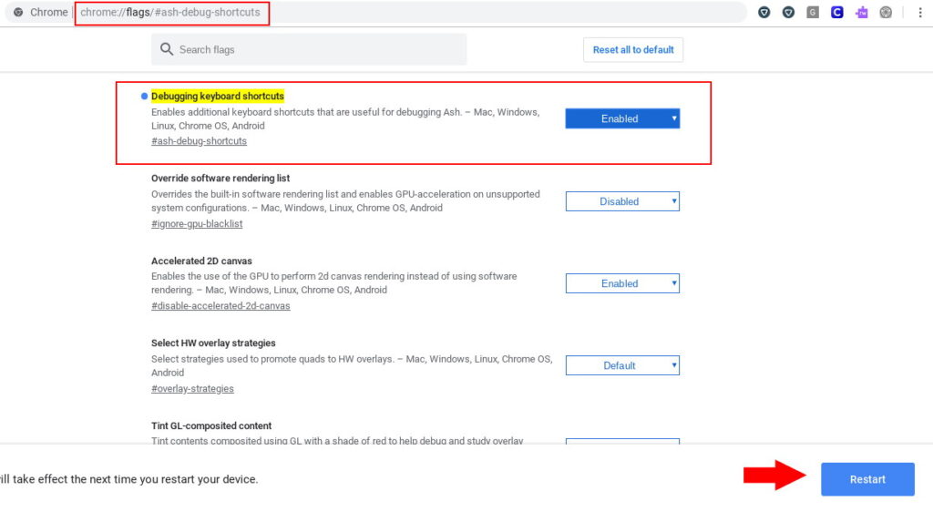Open the #ash-debug-shortcuts anchor link
Viewport: 933px width, 512px height.
tap(199, 141)
